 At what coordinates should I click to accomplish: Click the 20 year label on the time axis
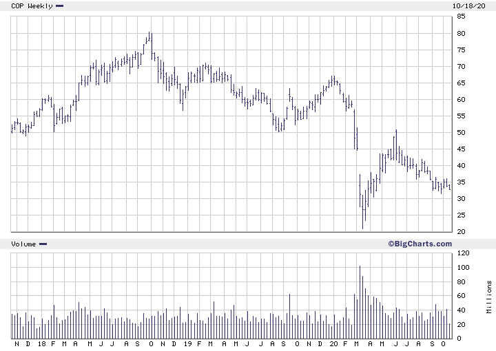click(x=333, y=343)
